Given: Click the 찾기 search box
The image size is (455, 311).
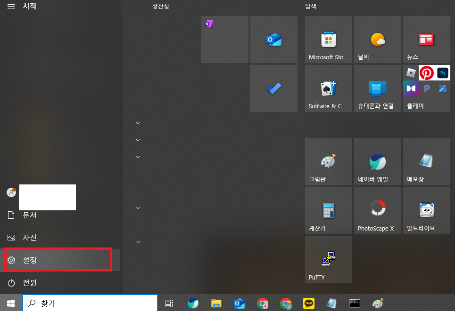Looking at the screenshot, I should 90,303.
